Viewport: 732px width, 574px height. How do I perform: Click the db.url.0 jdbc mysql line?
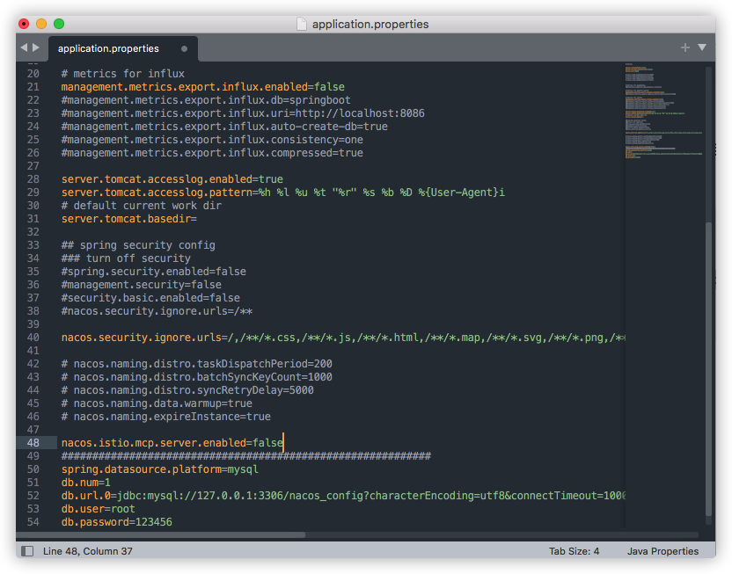click(x=343, y=495)
